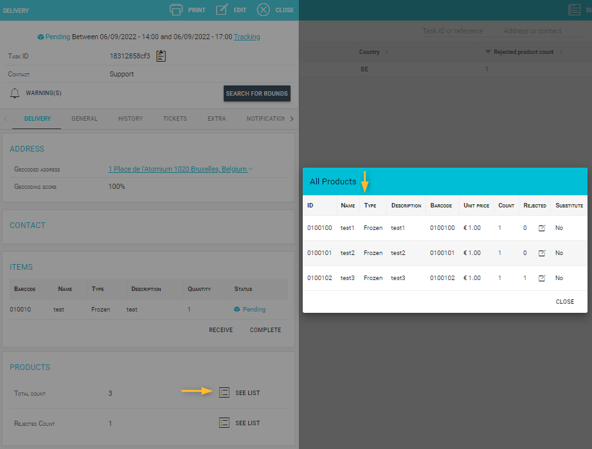Click Pending status icon in items row
This screenshot has height=449, width=592.
[237, 310]
